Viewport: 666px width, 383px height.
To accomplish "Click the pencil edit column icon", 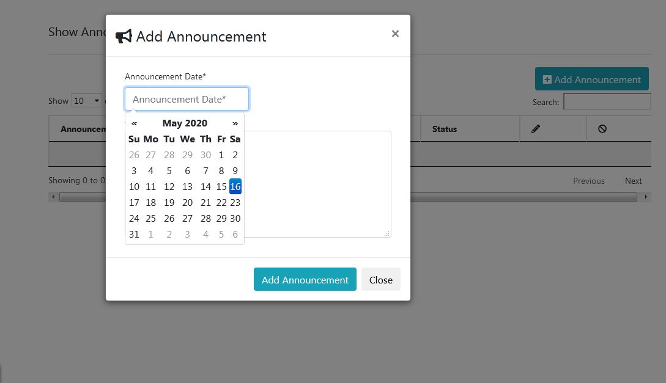I will point(536,128).
